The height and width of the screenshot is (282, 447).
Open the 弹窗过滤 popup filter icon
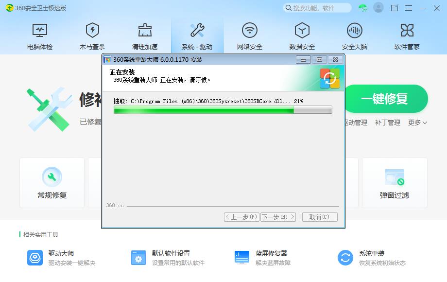coord(395,177)
